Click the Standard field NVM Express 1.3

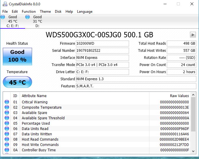click(x=136, y=79)
